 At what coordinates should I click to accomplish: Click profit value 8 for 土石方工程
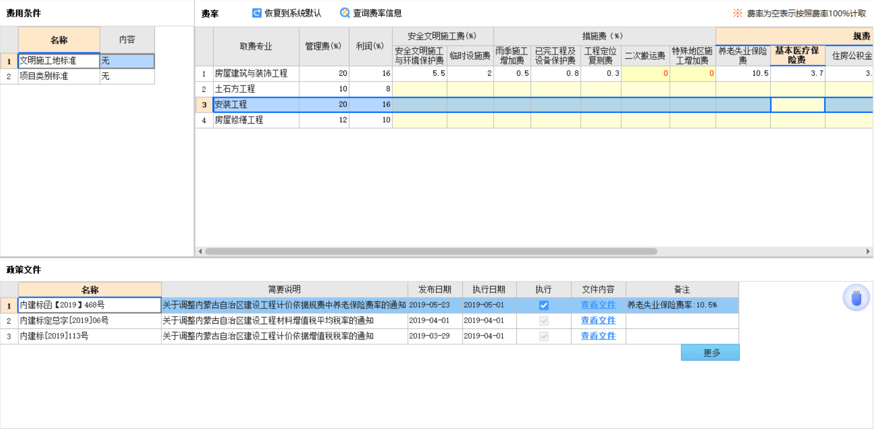[x=371, y=89]
